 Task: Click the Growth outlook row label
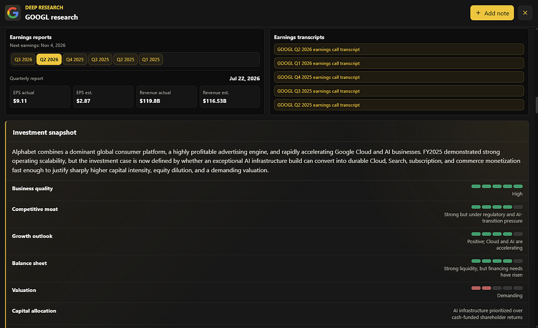(x=32, y=236)
